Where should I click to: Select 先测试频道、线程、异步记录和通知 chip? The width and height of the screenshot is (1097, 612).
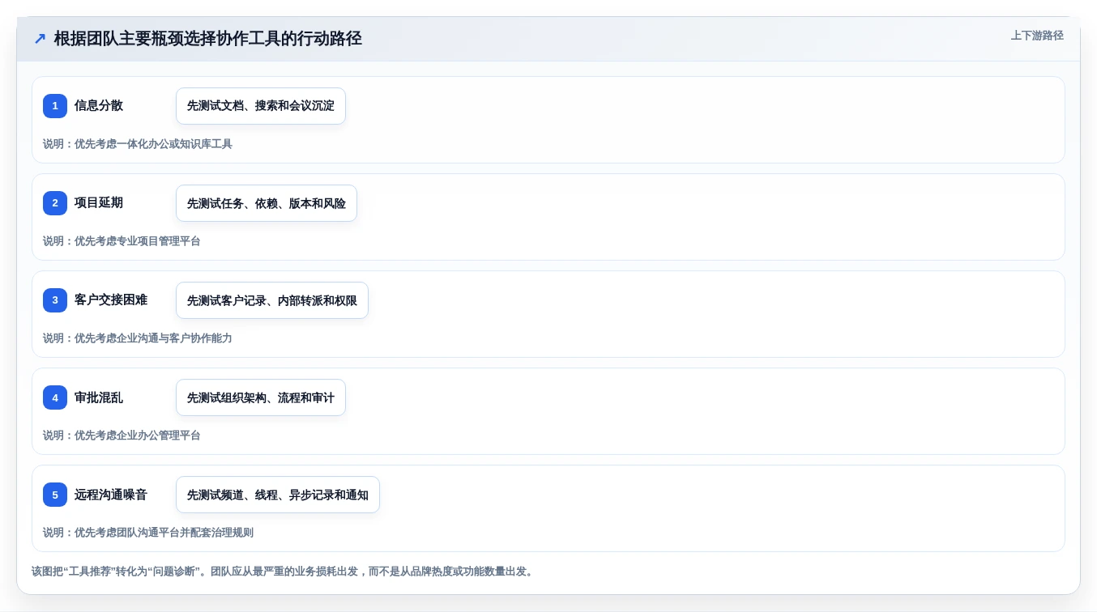[278, 495]
